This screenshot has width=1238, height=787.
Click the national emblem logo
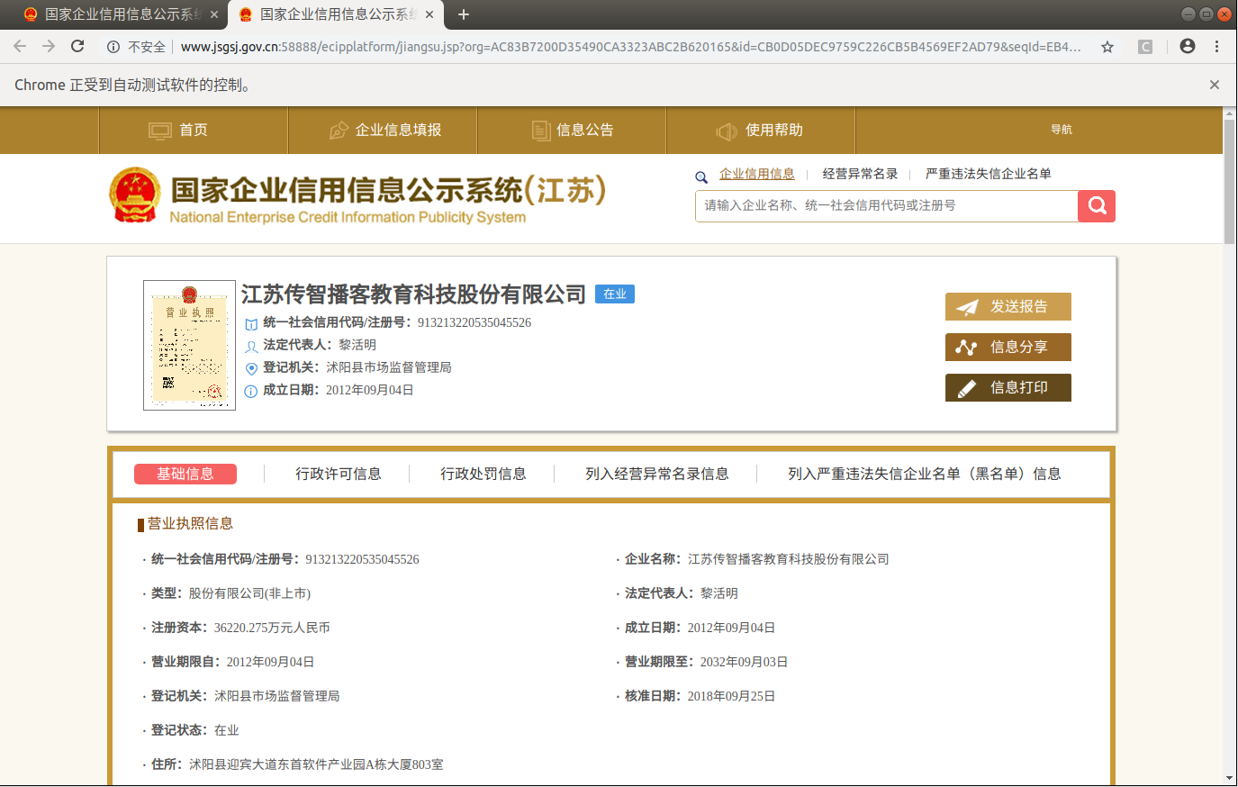coord(134,194)
